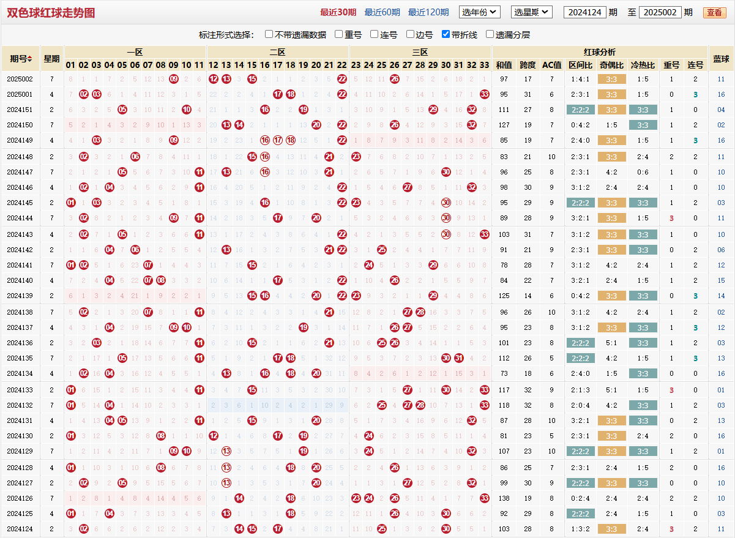Click red ball 31 in row 2024135
Screen dimensions: 735x538
459,358
